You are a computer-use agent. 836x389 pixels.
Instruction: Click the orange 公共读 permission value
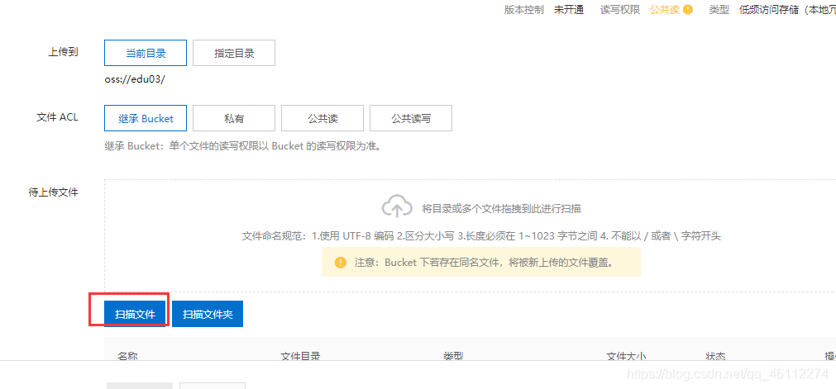[665, 10]
